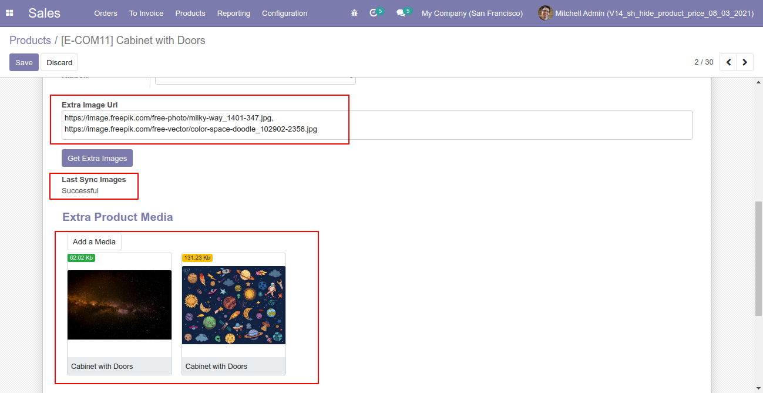Image resolution: width=763 pixels, height=393 pixels.
Task: Click Add a Media button
Action: tap(94, 241)
